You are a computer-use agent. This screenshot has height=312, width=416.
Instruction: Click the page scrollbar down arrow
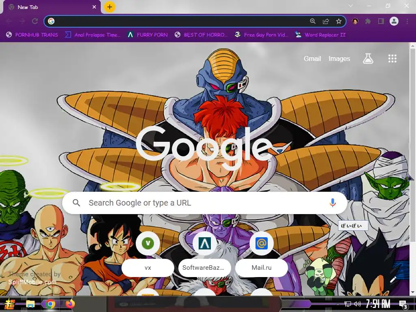[413, 292]
